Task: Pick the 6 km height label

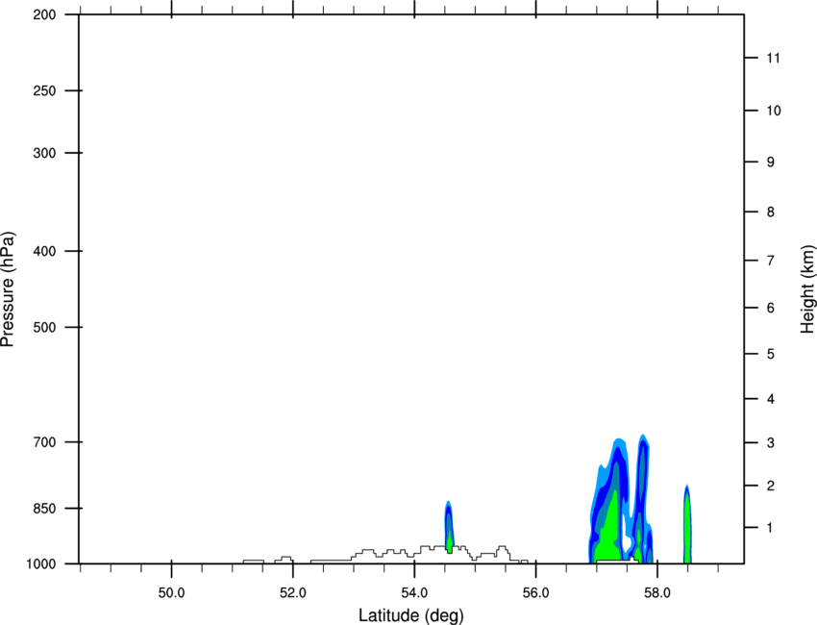Action: [771, 308]
